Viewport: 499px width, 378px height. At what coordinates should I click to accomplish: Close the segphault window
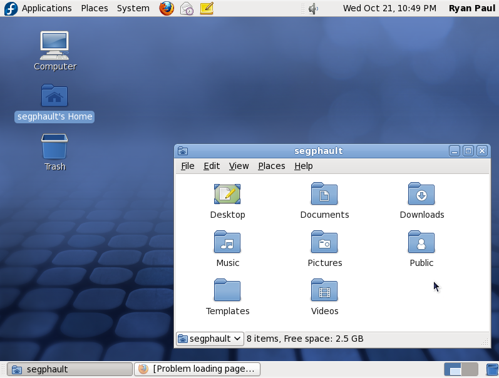pos(482,151)
